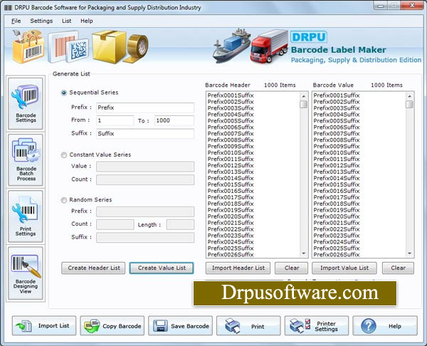This screenshot has height=346, width=427.
Task: Click scroll-up arrow of Barcode Value list
Action: (409, 96)
